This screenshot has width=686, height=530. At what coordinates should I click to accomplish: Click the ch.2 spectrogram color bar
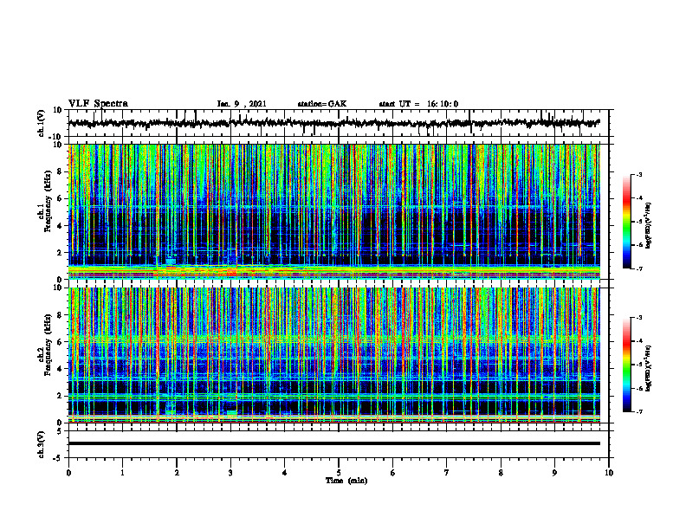627,365
